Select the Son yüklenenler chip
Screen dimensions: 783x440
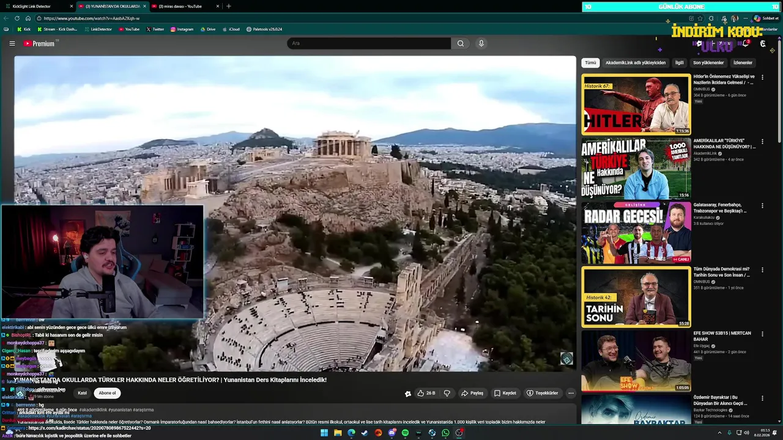pos(708,62)
